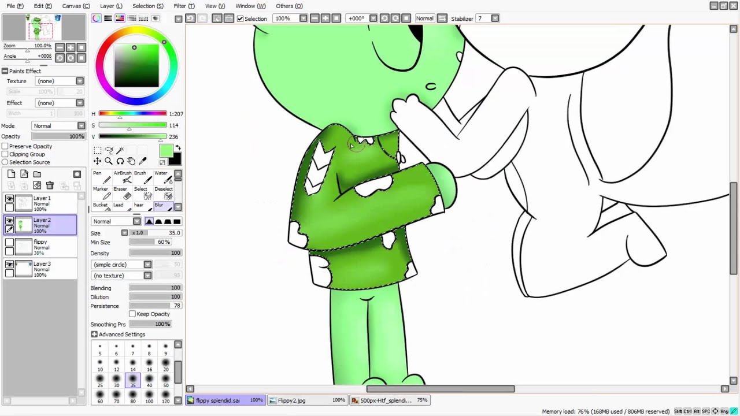Click the undo arrow in the toolbar
The height and width of the screenshot is (416, 740).
coord(190,18)
